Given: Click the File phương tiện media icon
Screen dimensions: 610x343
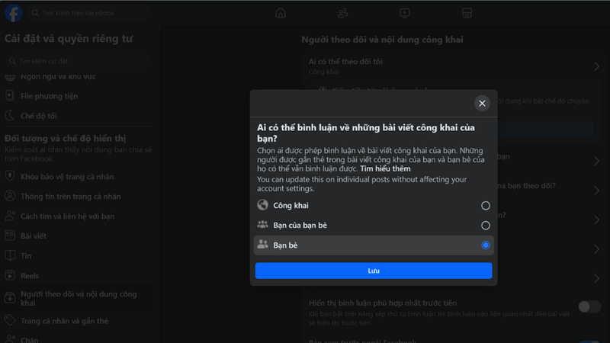Looking at the screenshot, I should pyautogui.click(x=10, y=96).
